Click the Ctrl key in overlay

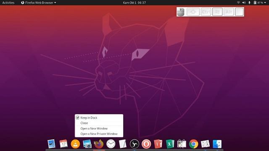click(x=206, y=12)
